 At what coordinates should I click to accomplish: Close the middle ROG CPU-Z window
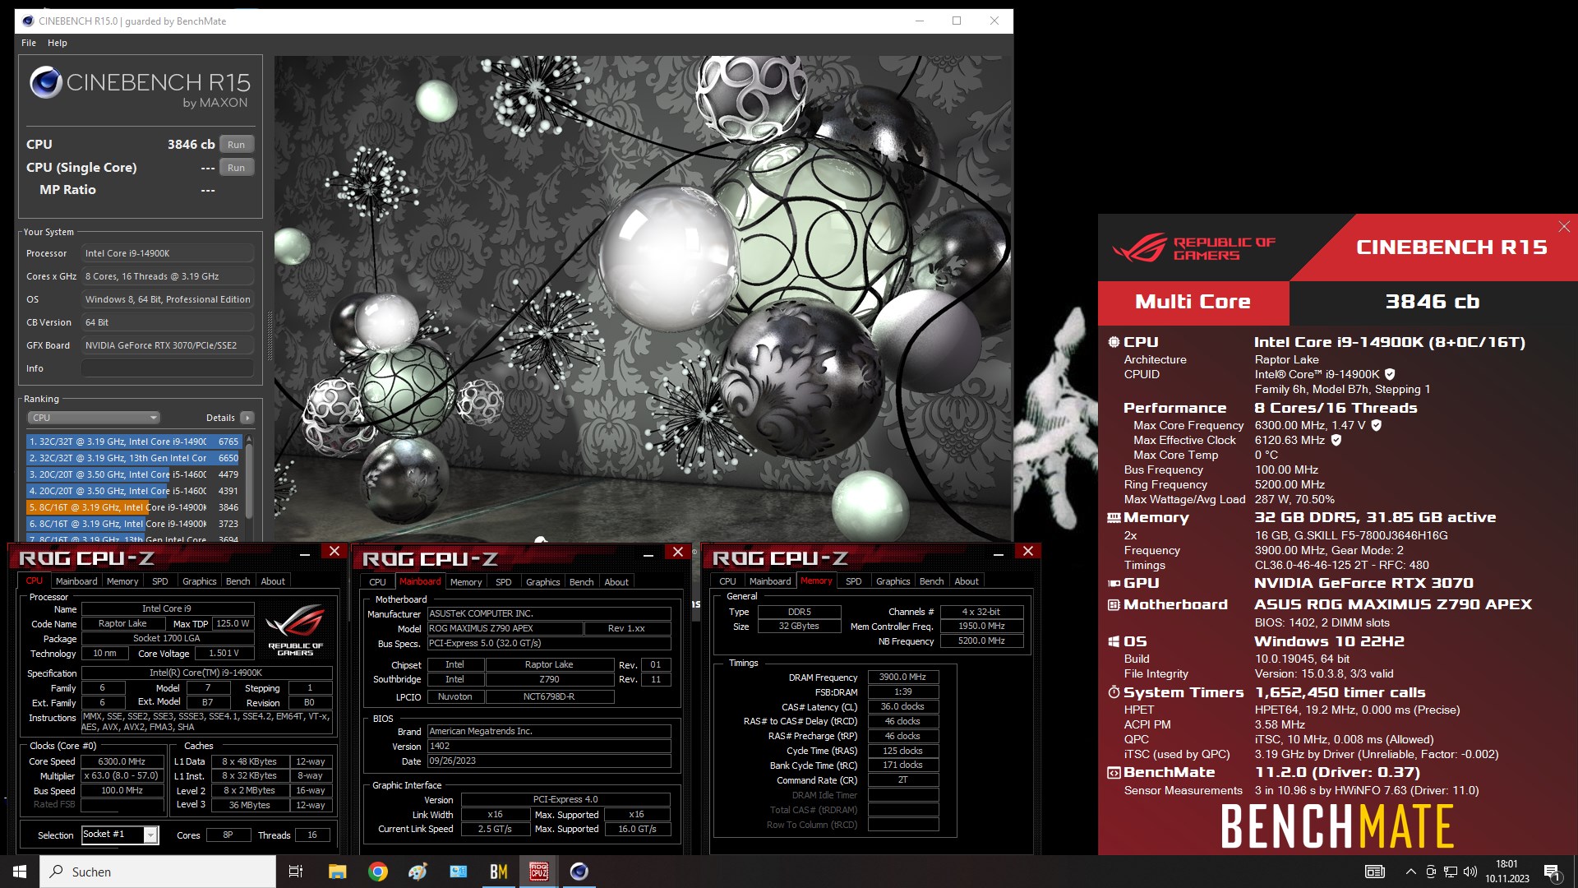click(677, 552)
